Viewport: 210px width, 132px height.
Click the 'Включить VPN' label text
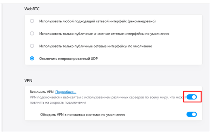coord(42,92)
